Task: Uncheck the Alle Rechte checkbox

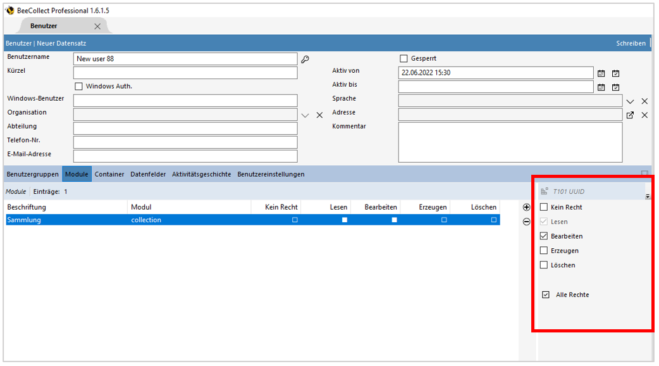Action: tap(546, 294)
